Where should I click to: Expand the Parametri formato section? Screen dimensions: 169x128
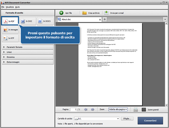(28, 47)
